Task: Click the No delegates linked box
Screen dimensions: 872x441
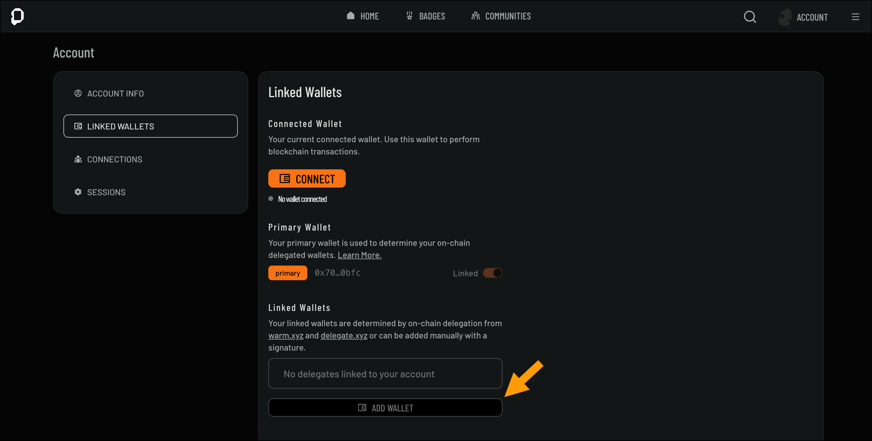Action: coord(385,374)
